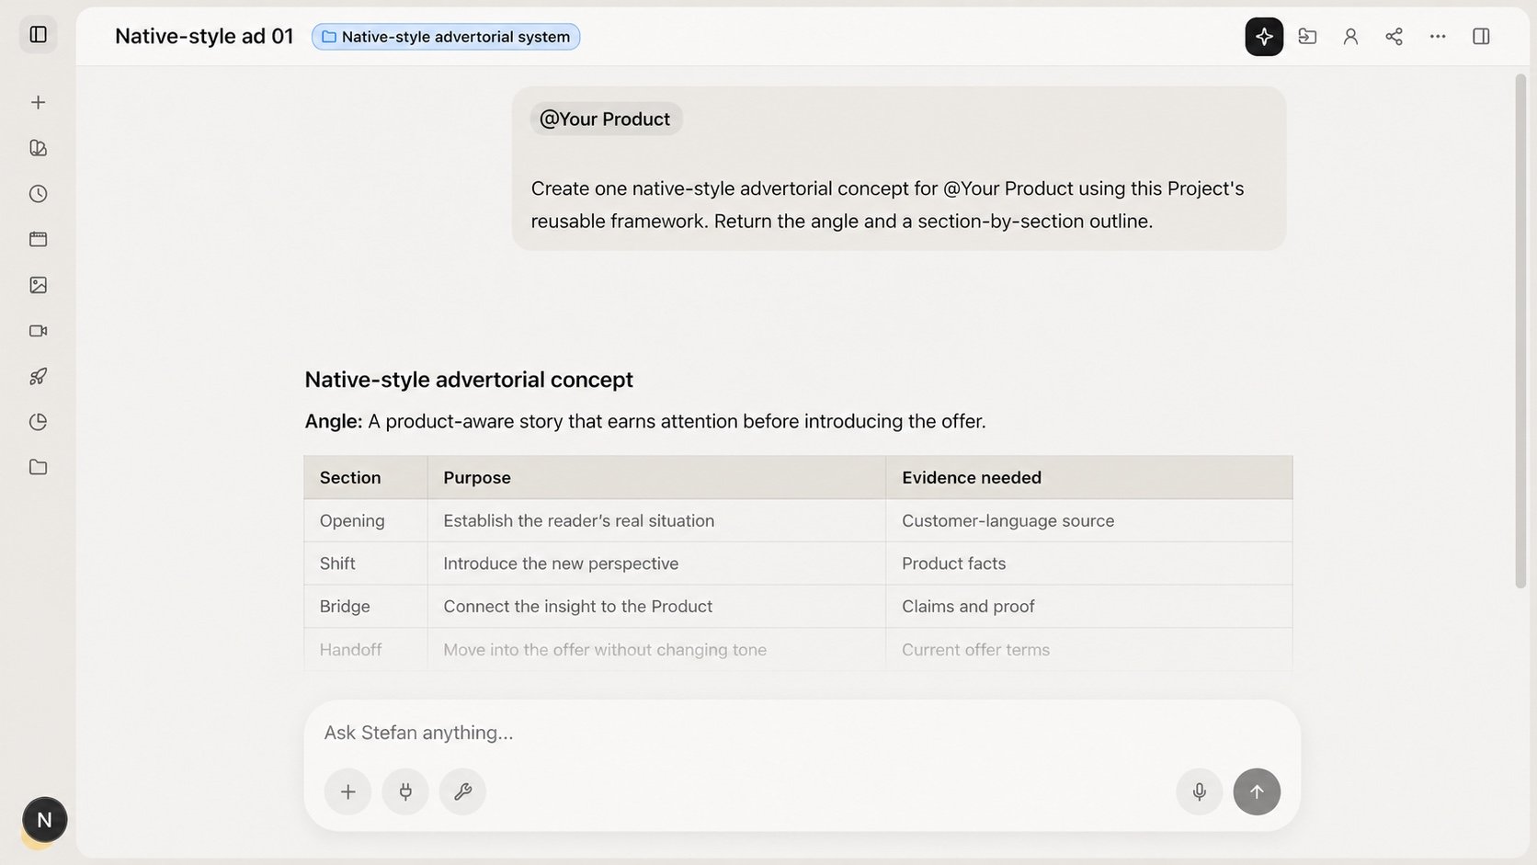The width and height of the screenshot is (1537, 865).
Task: Click the Section column header
Action: (366, 478)
